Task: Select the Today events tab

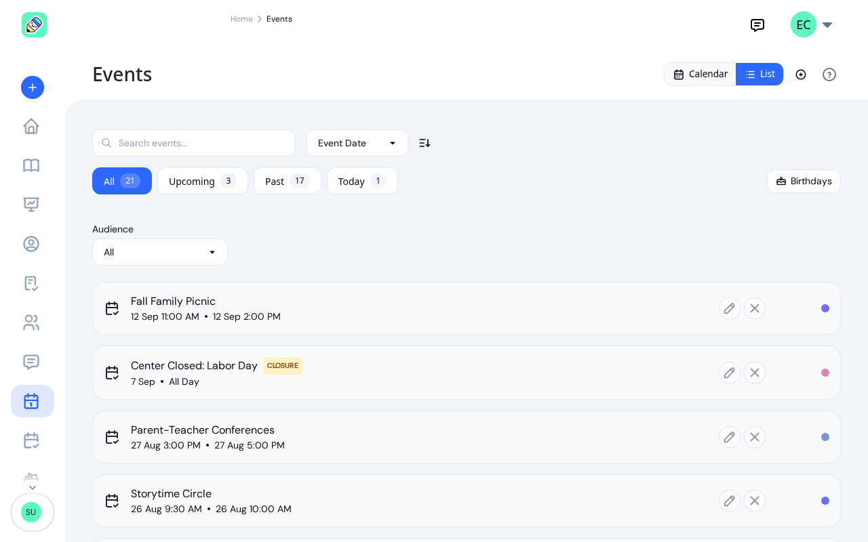Action: pyautogui.click(x=362, y=181)
